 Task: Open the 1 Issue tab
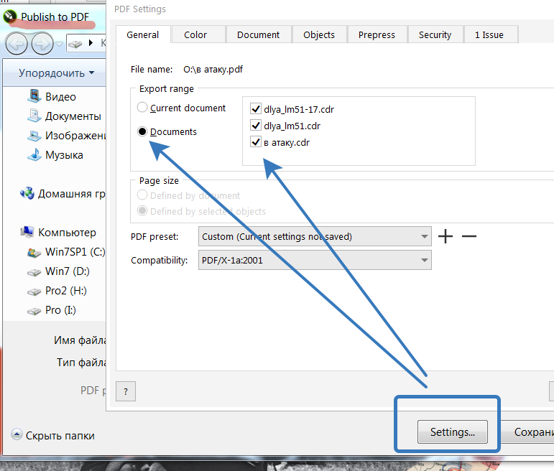[489, 34]
